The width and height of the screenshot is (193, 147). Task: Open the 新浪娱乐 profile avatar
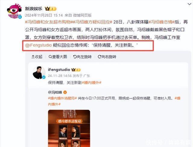14,11
